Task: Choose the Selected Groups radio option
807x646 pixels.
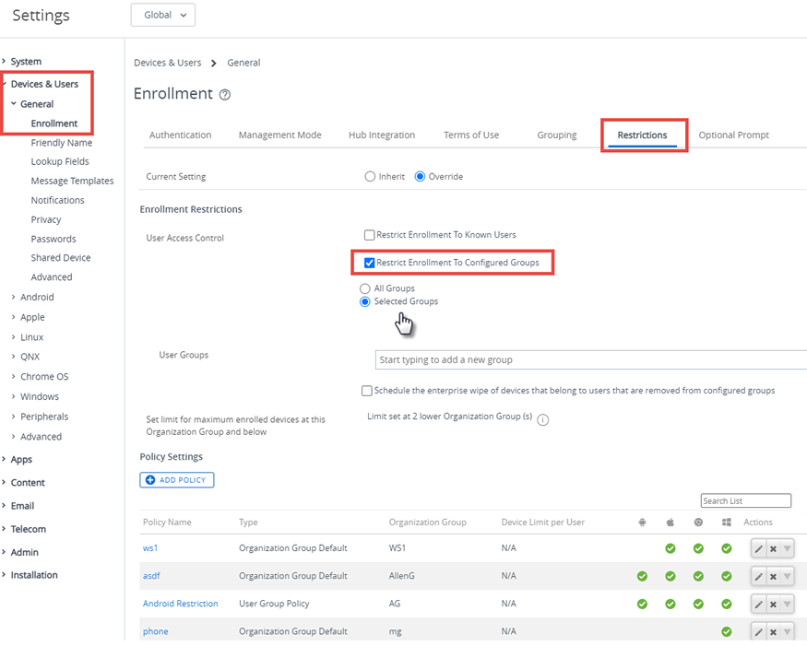Action: point(365,302)
